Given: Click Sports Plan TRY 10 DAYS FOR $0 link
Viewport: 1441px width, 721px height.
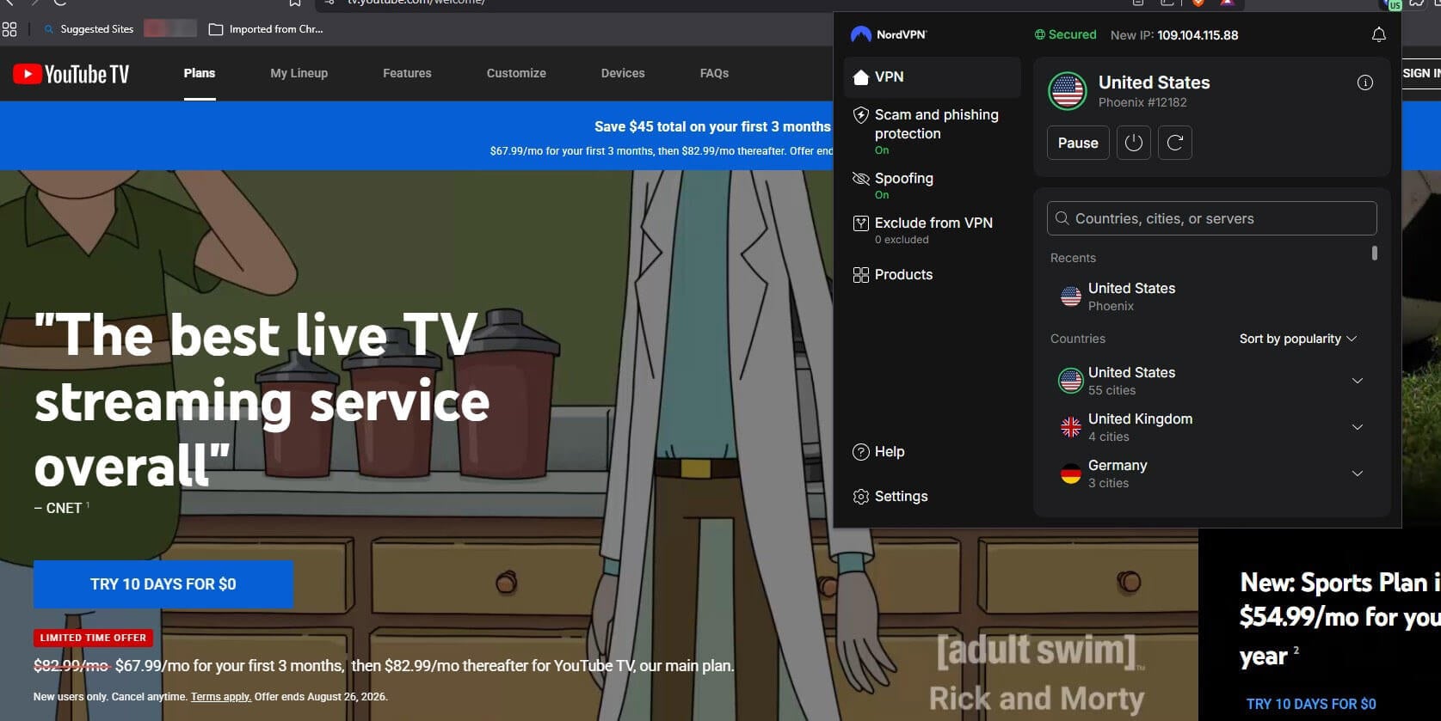Looking at the screenshot, I should (1311, 704).
